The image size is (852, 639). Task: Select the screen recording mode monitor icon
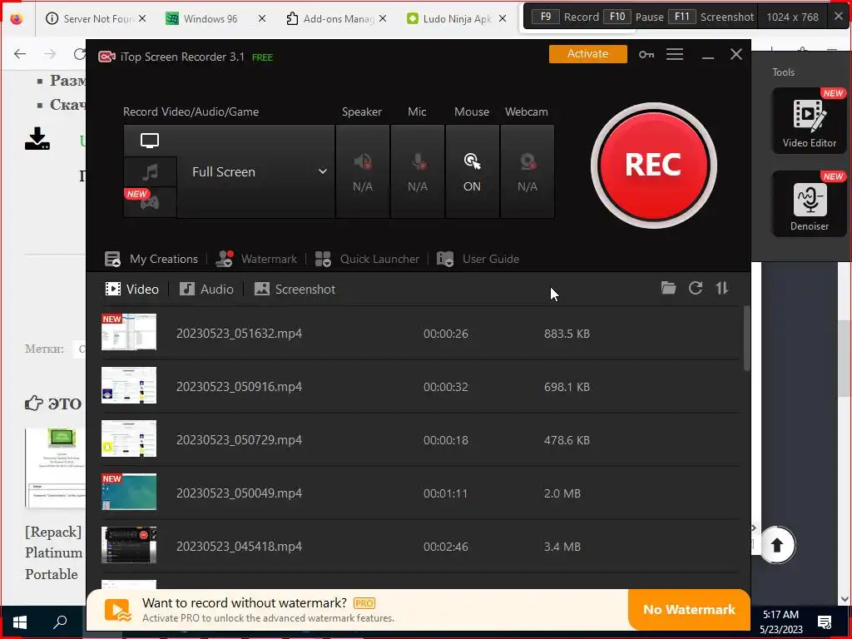pos(150,141)
